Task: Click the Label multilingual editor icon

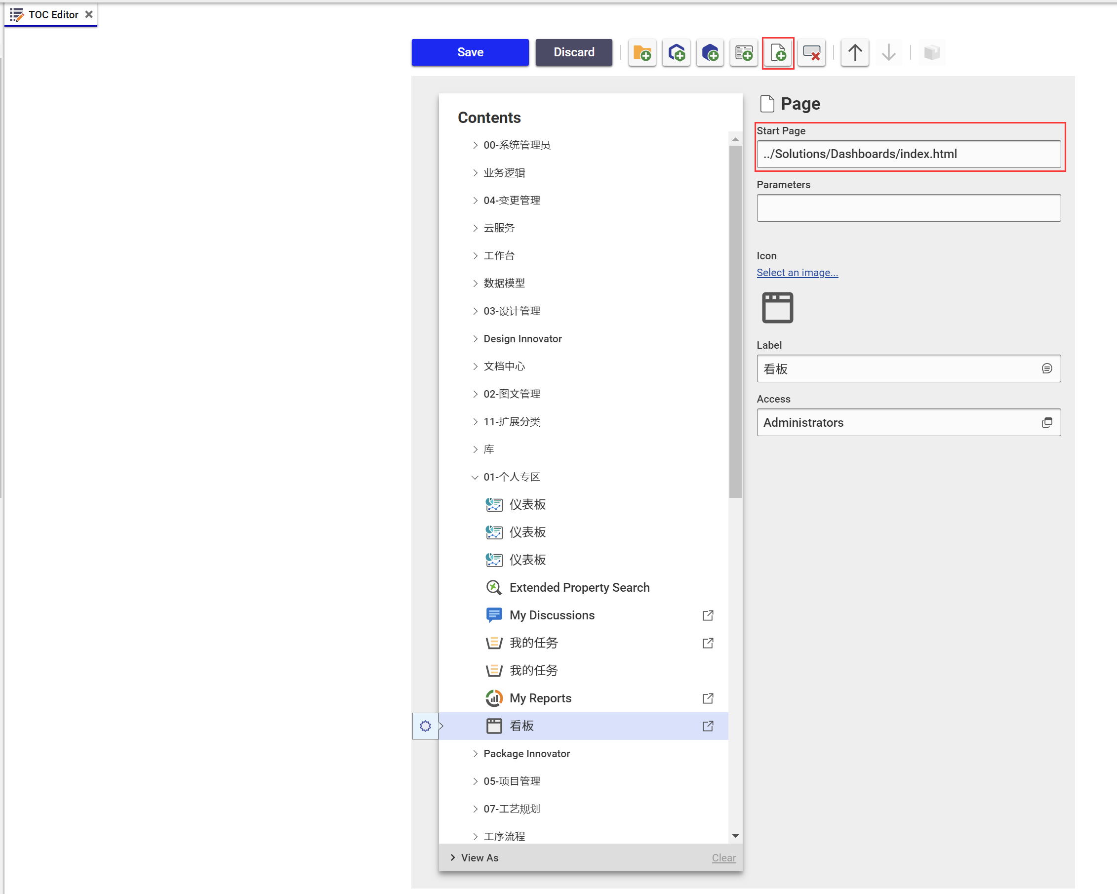Action: pyautogui.click(x=1046, y=368)
